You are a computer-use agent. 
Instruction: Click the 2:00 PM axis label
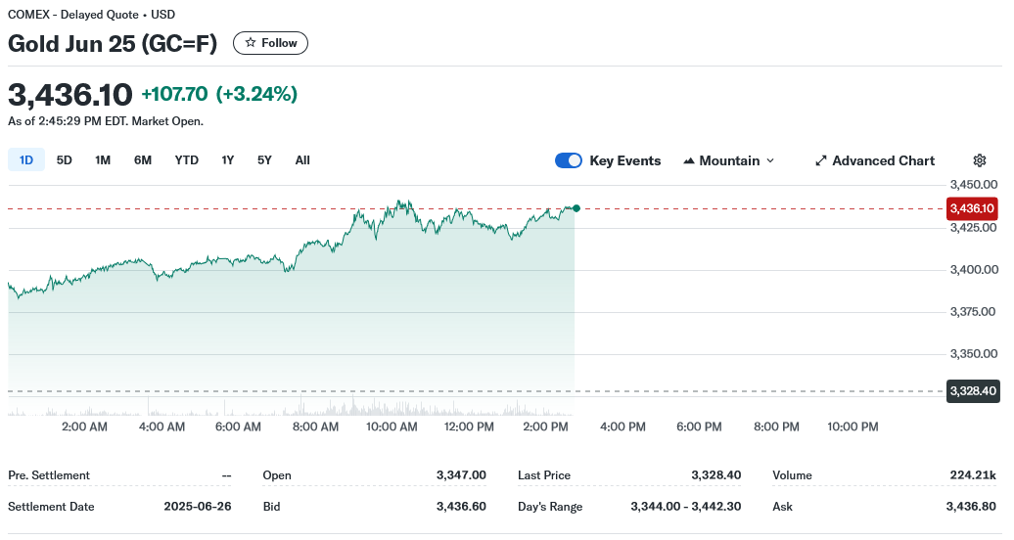(546, 427)
